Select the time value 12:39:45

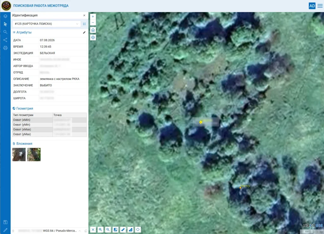[x=46, y=47]
